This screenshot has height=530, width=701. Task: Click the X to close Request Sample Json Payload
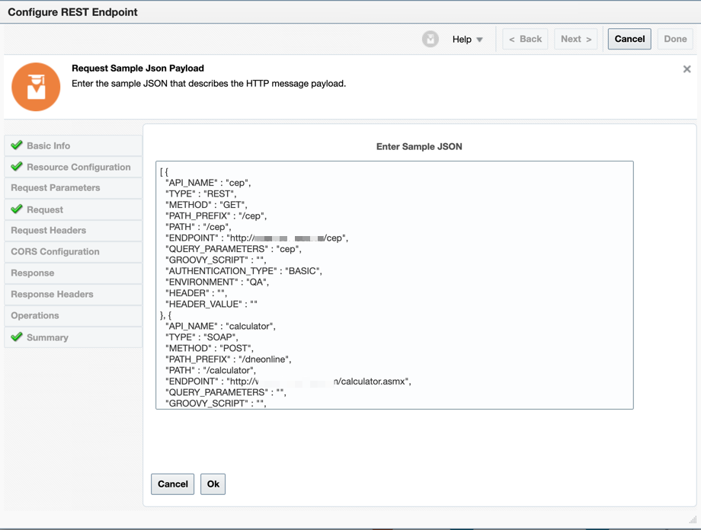pos(687,69)
